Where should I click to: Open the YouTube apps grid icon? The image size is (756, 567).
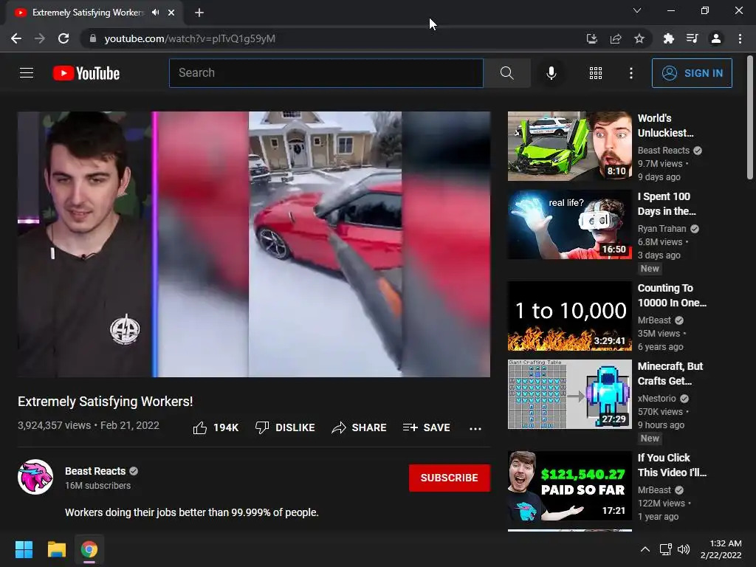[596, 73]
